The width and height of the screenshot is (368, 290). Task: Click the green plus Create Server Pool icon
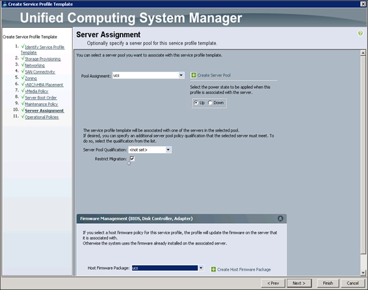(x=193, y=75)
